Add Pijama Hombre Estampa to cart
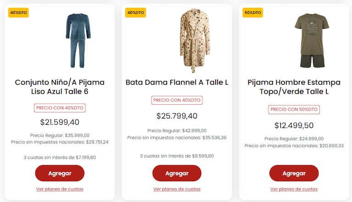 [294, 173]
